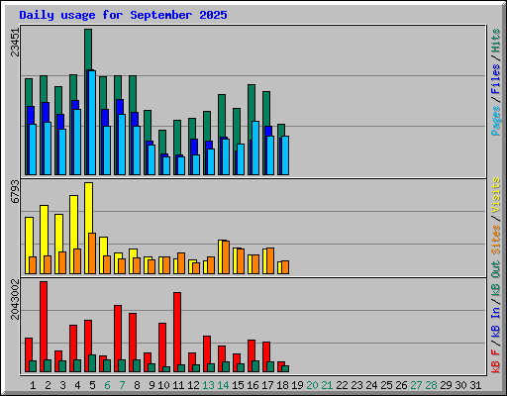Click the 'Files' legend label
This screenshot has width=507, height=396.
coord(496,79)
